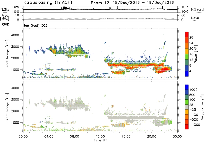Click the power panel 'Slant Range [km]' label

coord(7,54)
